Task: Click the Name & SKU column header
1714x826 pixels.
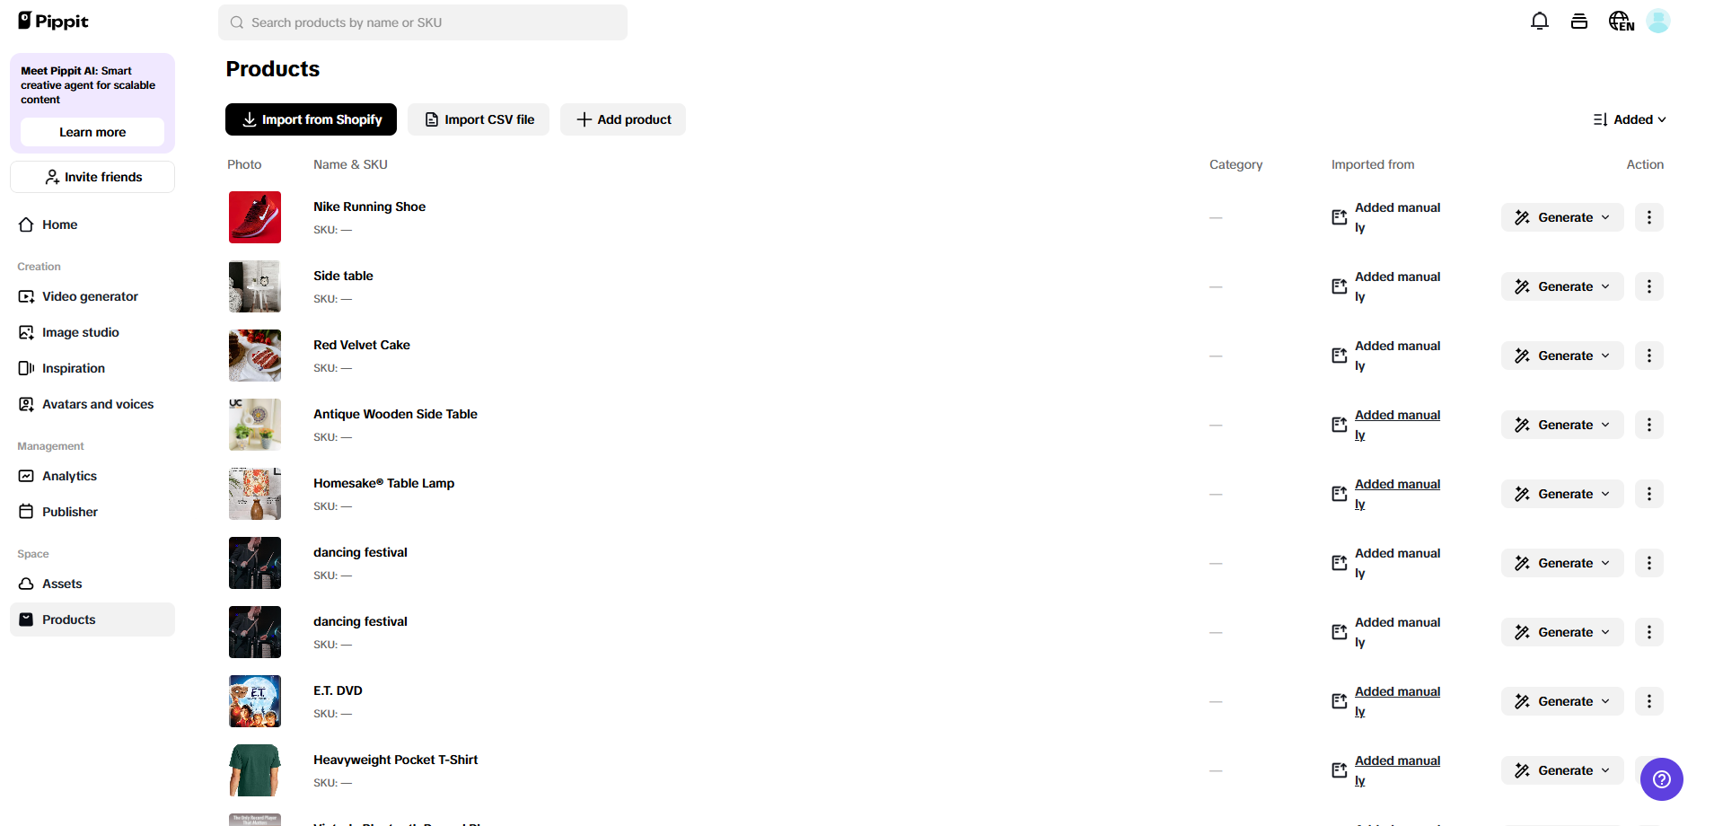Action: pyautogui.click(x=350, y=164)
